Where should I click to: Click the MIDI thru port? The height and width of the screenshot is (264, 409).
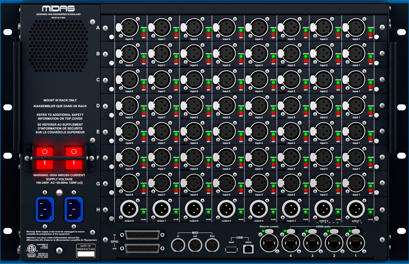pos(212,245)
